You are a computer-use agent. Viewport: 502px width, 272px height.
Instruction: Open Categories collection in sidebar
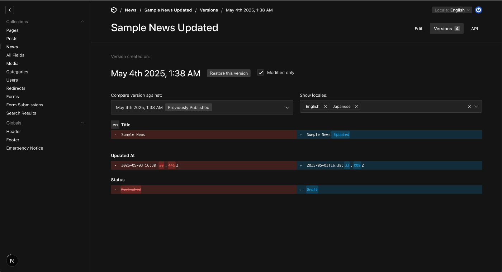[17, 72]
